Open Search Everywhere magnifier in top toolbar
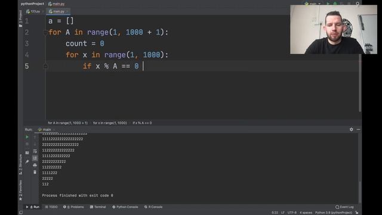The image size is (382, 215). (x=358, y=4)
